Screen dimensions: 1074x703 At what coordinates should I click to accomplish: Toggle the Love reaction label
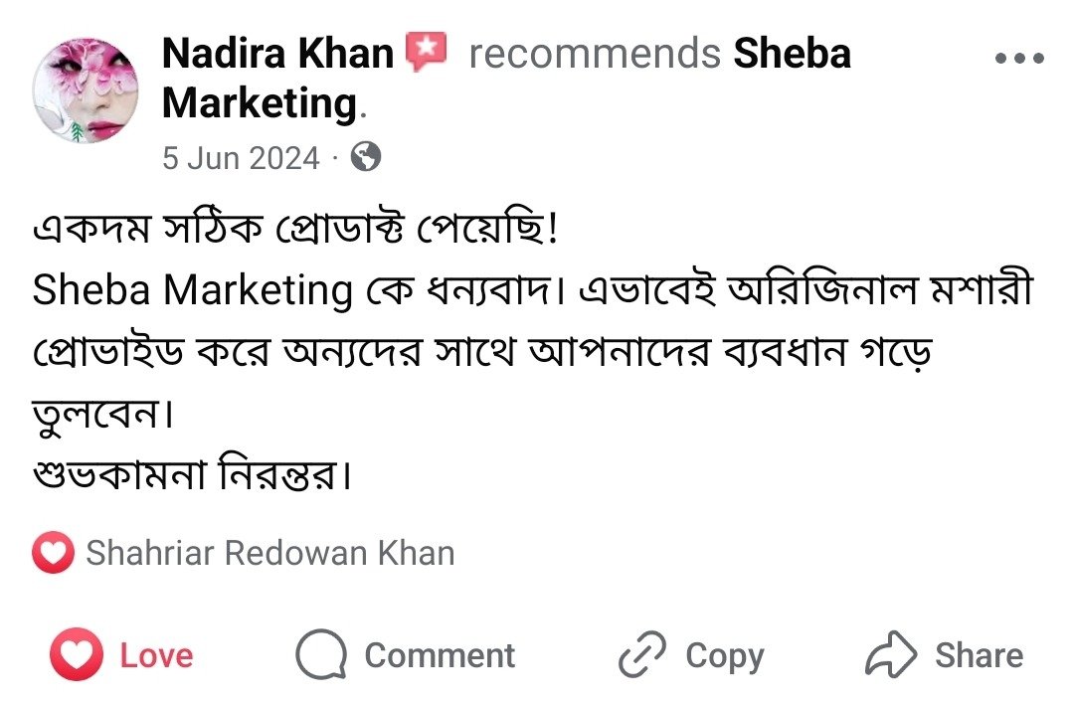click(157, 656)
